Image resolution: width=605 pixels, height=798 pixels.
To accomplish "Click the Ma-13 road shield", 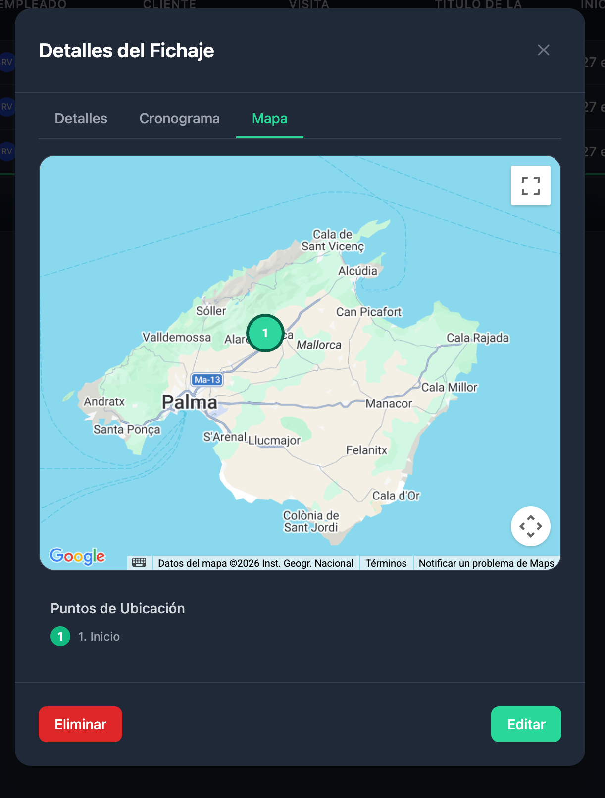I will point(207,380).
